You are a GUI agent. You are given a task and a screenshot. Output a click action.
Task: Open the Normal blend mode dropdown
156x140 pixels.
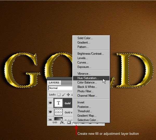60,88
